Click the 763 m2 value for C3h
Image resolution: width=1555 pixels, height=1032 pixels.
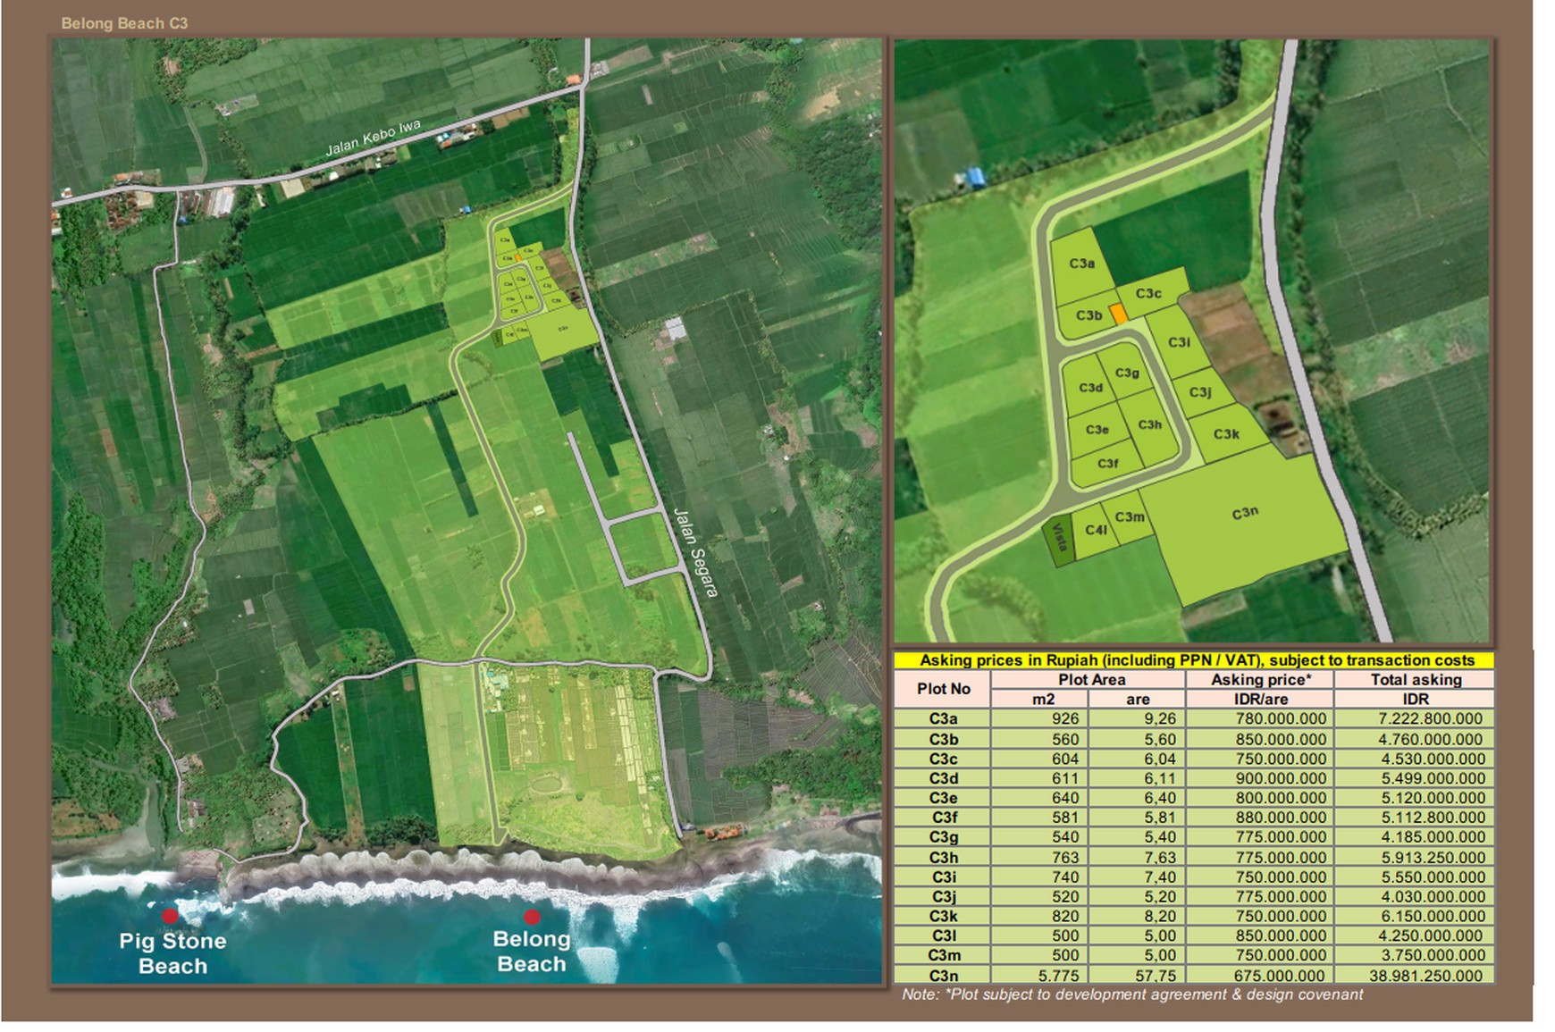click(1065, 857)
